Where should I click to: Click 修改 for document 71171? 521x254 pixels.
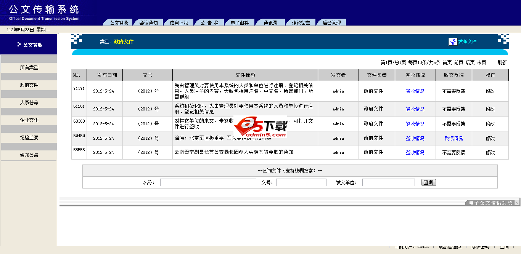tap(490, 91)
